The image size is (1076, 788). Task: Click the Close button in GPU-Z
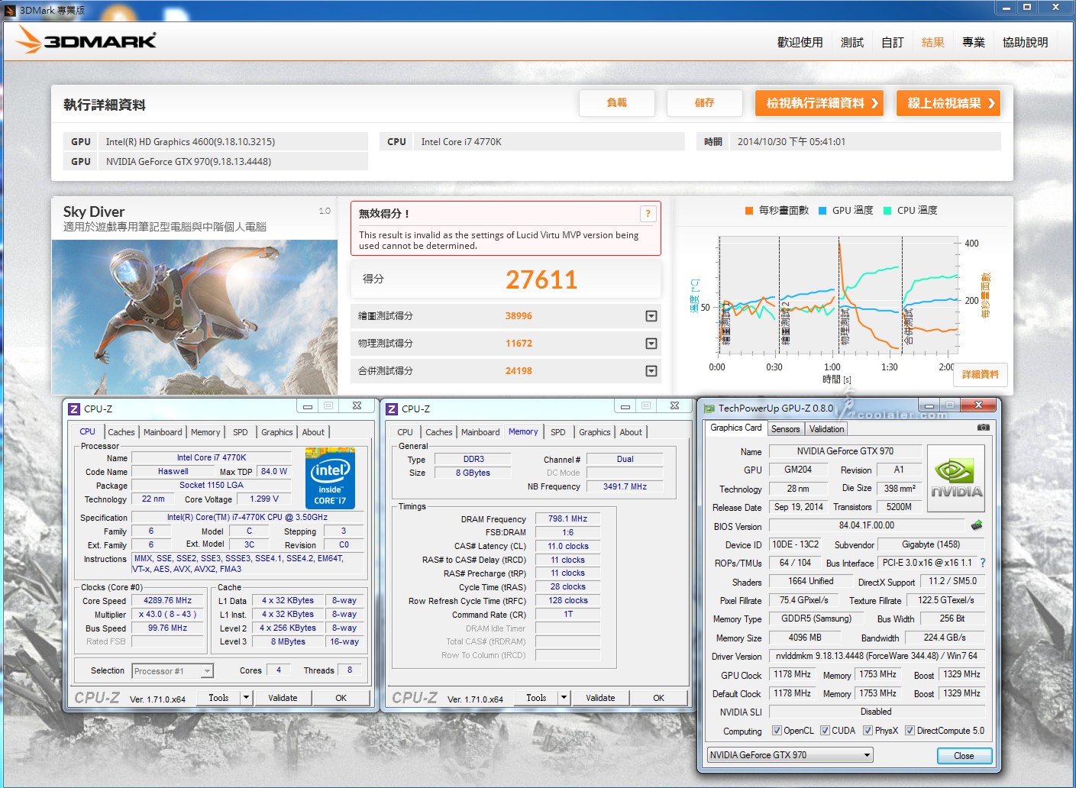(964, 756)
